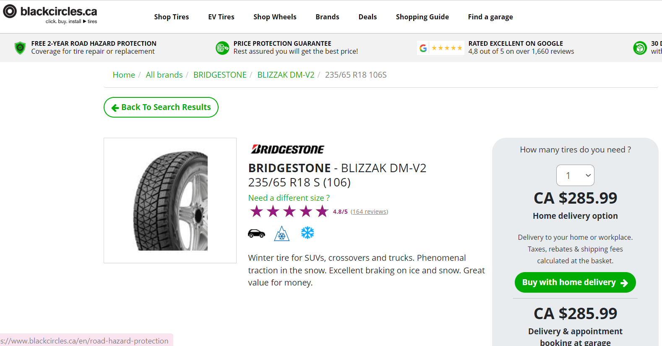Click Need a different size link
Screen dimensions: 662x346
[x=289, y=198]
